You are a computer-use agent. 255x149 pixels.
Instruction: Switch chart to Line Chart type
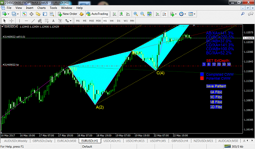pos(128,14)
